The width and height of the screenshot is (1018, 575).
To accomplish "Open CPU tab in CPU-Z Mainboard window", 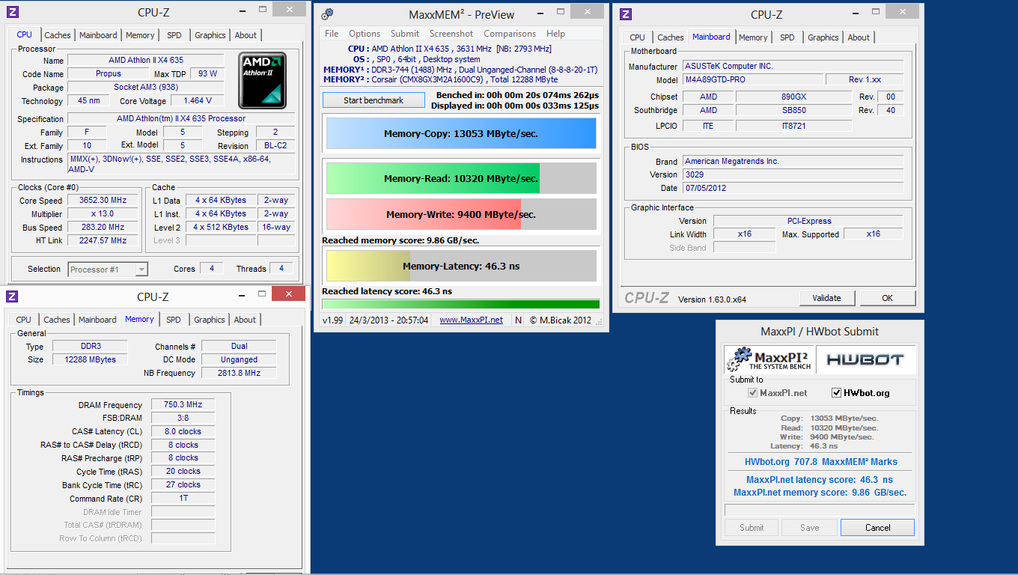I will [637, 37].
